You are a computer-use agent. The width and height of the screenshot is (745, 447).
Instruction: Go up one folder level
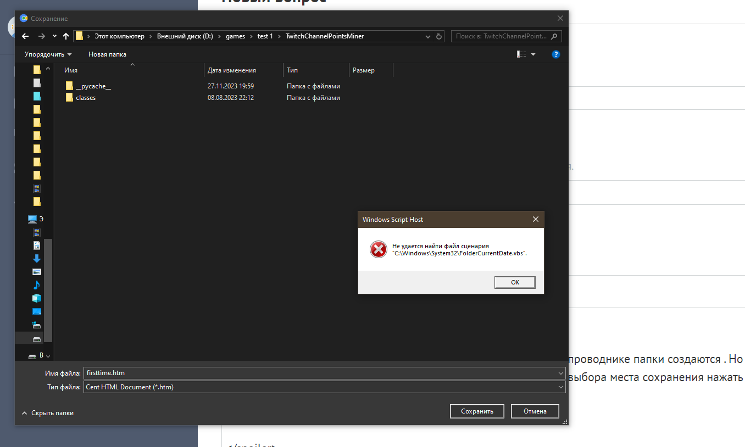tap(66, 36)
